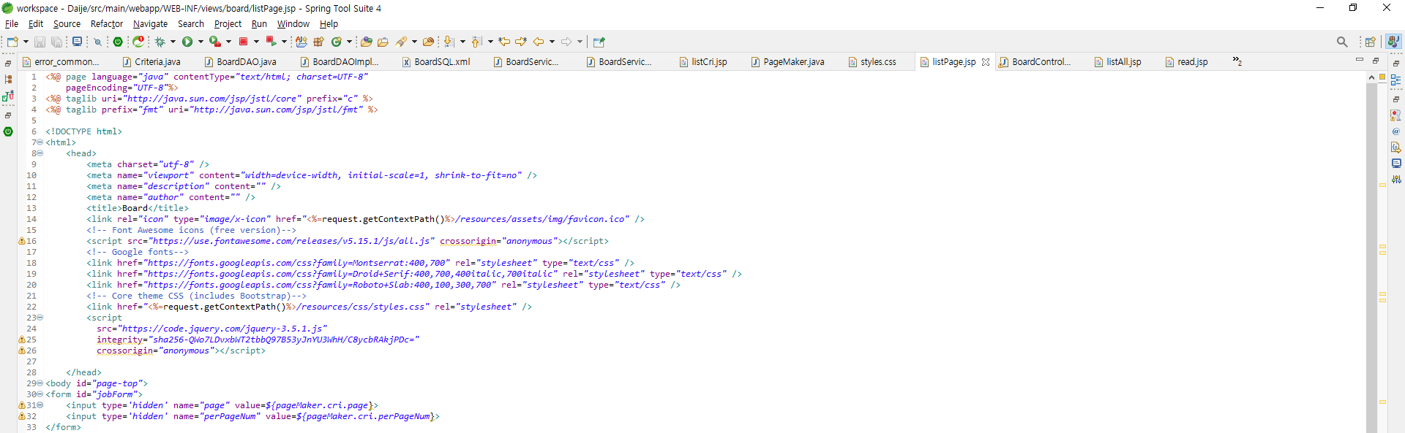The width and height of the screenshot is (1405, 433).
Task: Open the File menu
Action: coord(12,24)
